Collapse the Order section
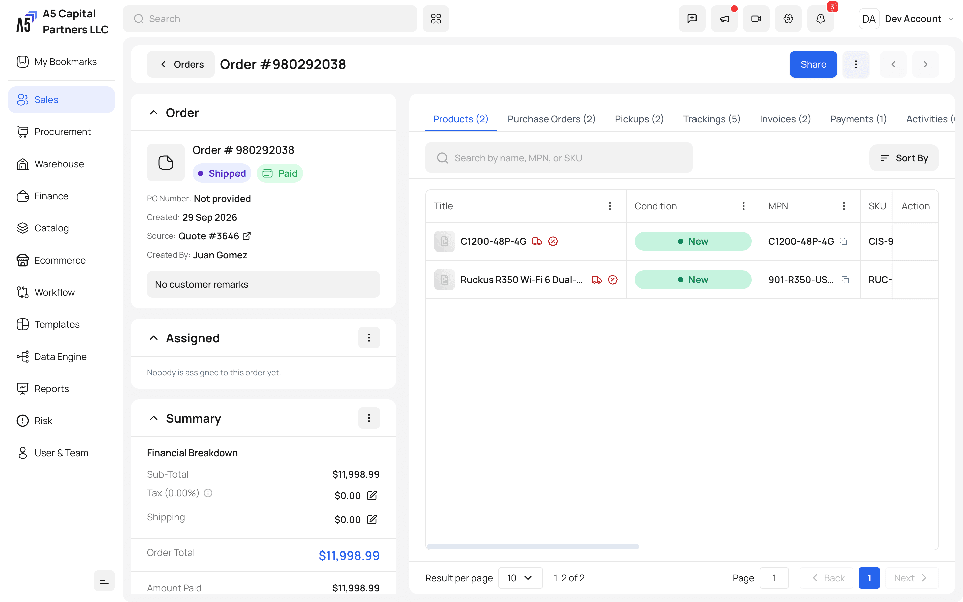Screen dimensions: 963x602 click(153, 113)
